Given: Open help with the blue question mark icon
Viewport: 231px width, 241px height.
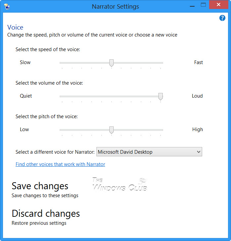Looking at the screenshot, I should tap(222, 18).
